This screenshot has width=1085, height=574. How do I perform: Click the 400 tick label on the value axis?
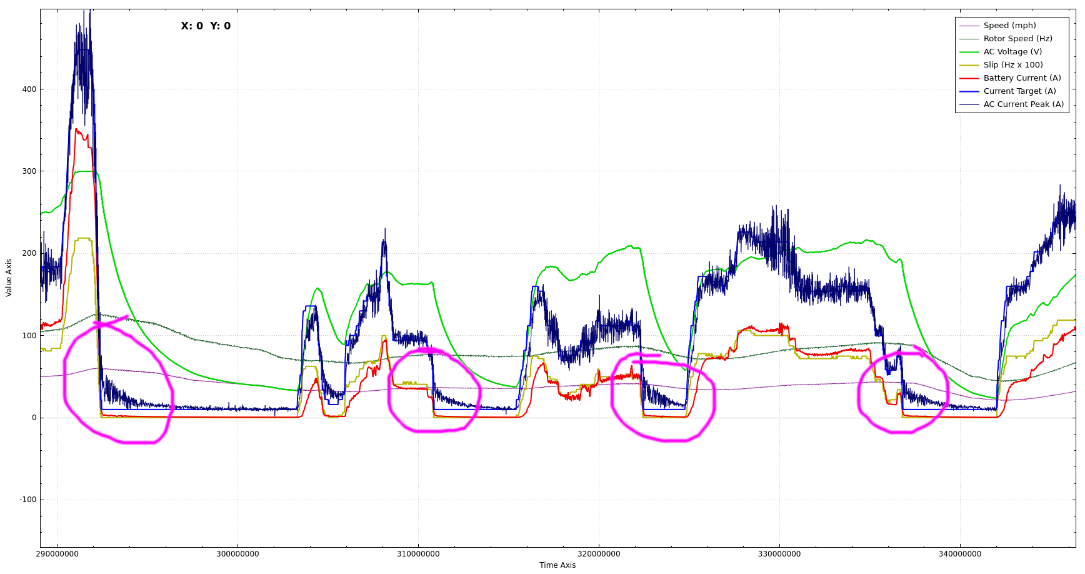click(x=29, y=89)
